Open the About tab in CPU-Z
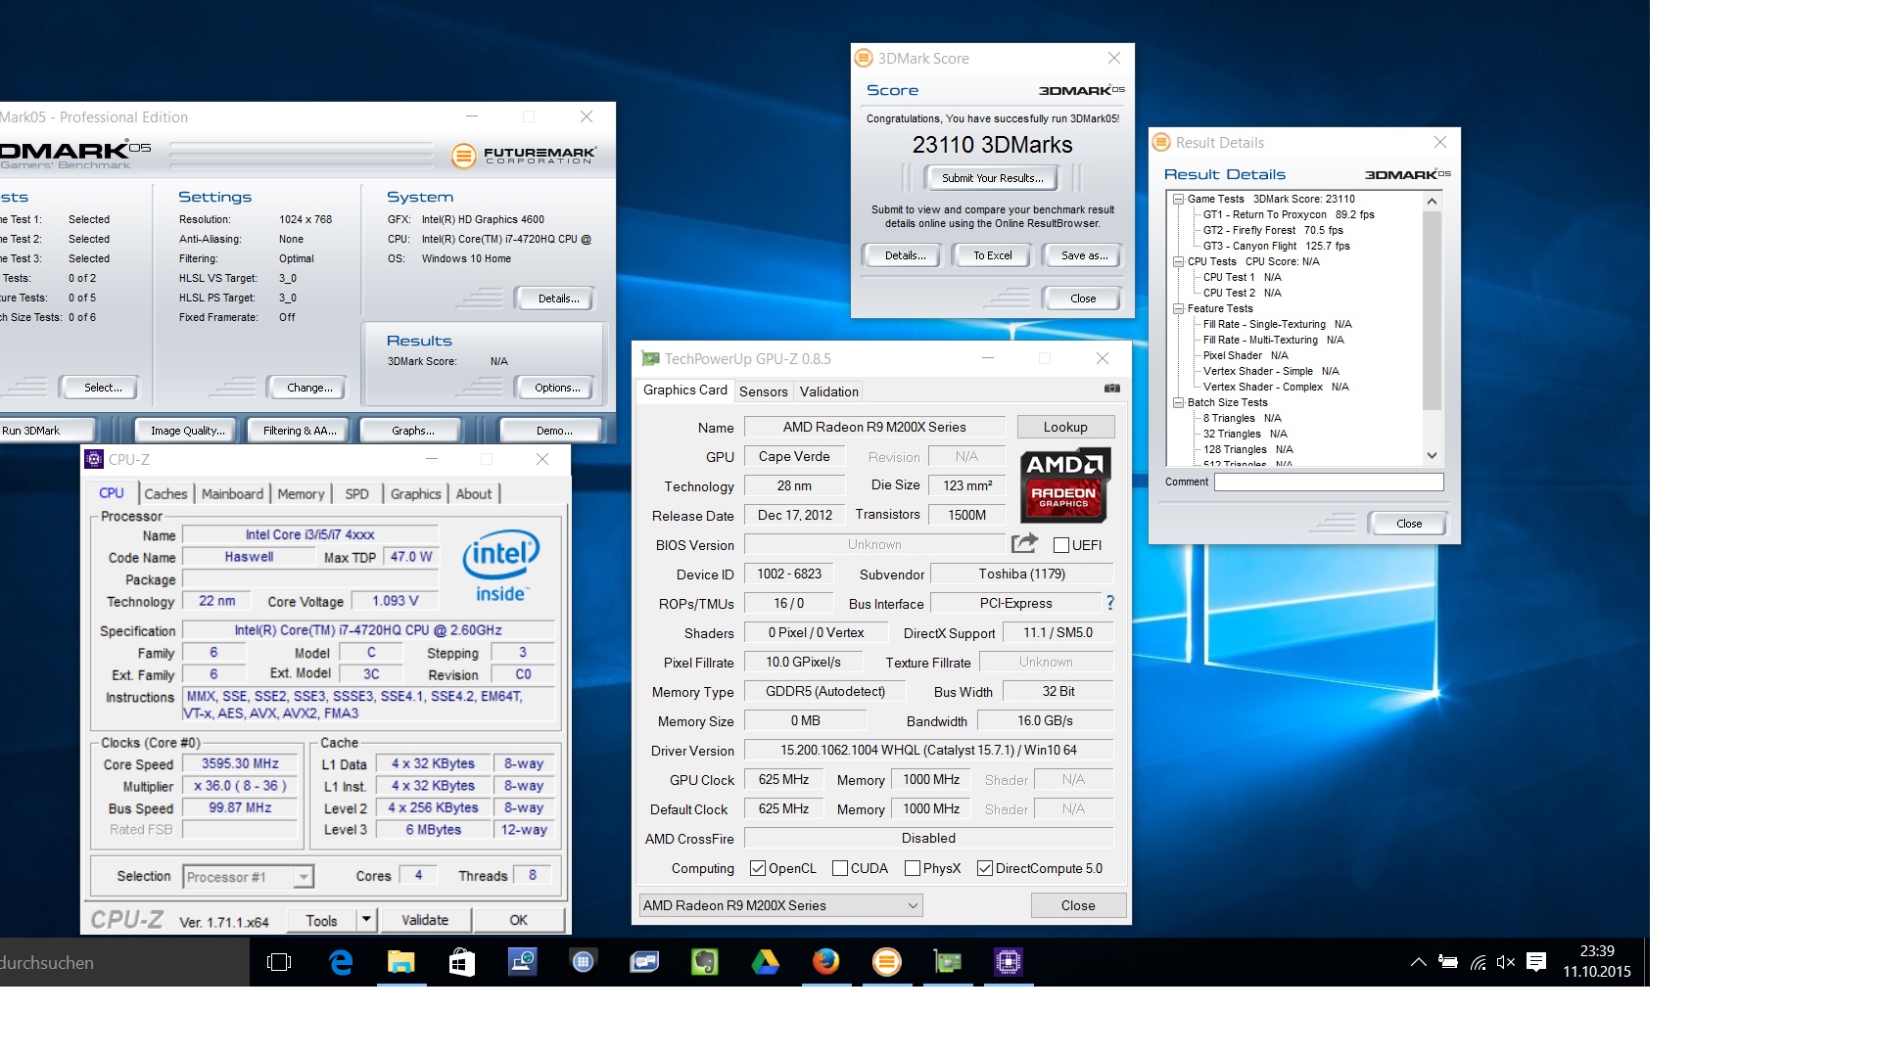Screen dimensions: 1880x1057 474,494
